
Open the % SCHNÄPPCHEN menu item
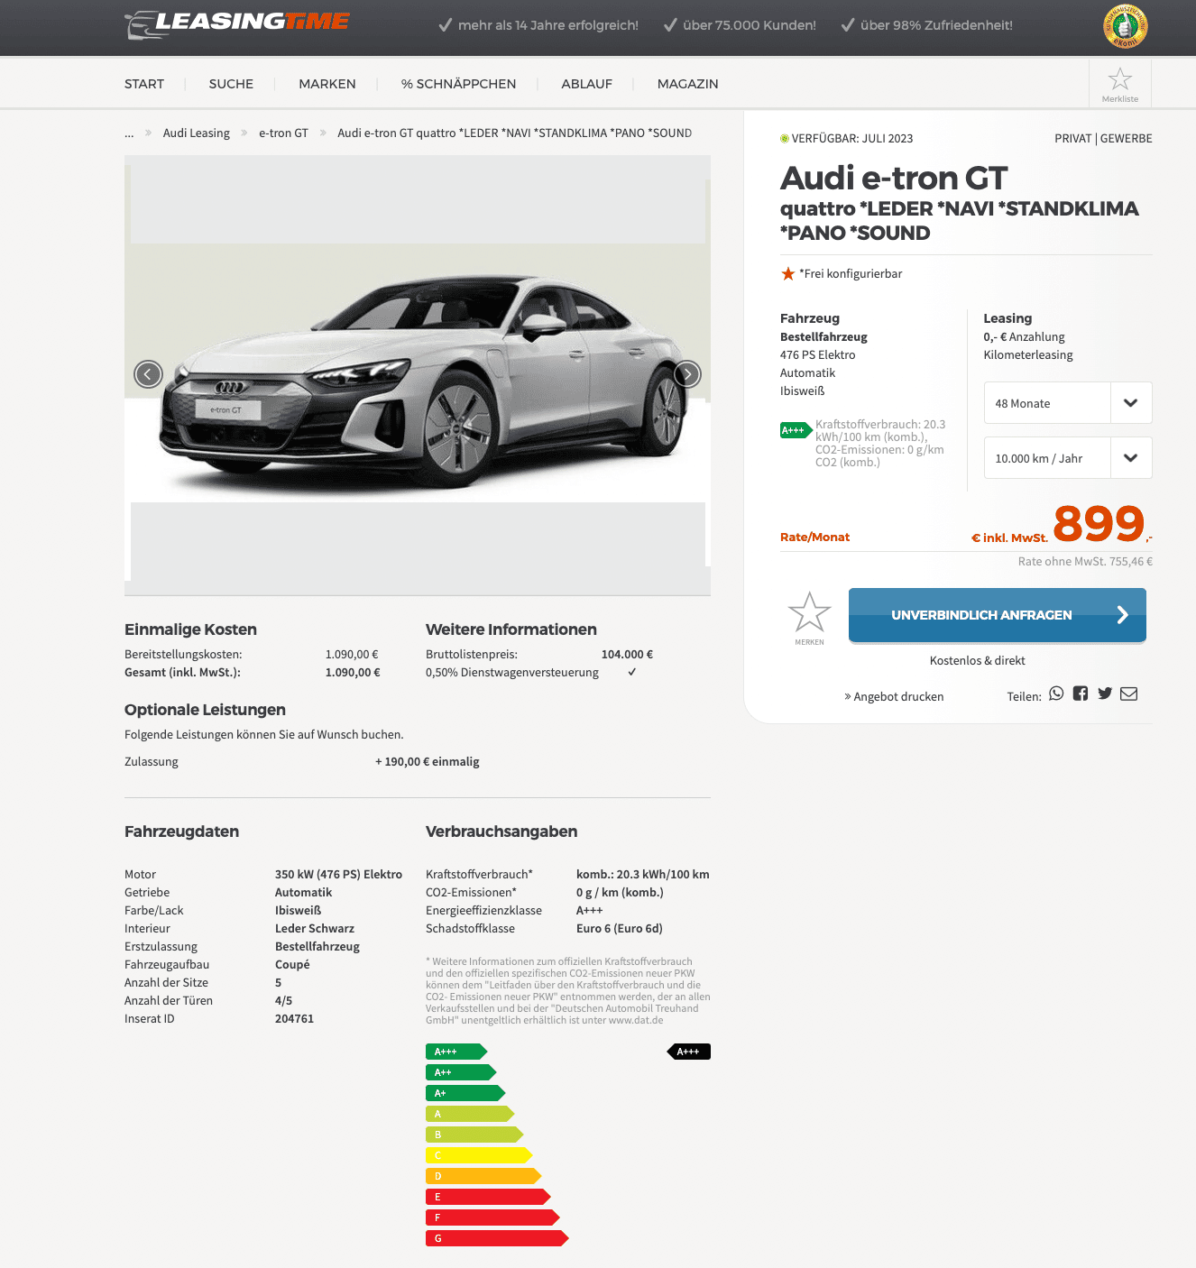[x=459, y=84]
